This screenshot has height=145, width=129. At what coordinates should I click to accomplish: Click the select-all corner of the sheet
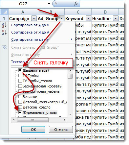click(x=4, y=12)
